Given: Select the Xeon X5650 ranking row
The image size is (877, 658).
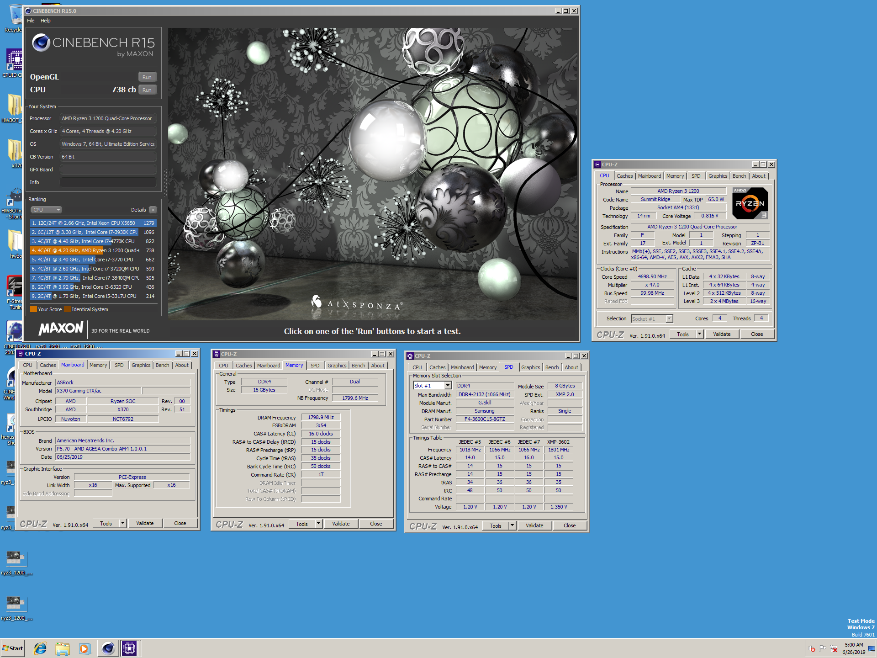Looking at the screenshot, I should pos(93,223).
